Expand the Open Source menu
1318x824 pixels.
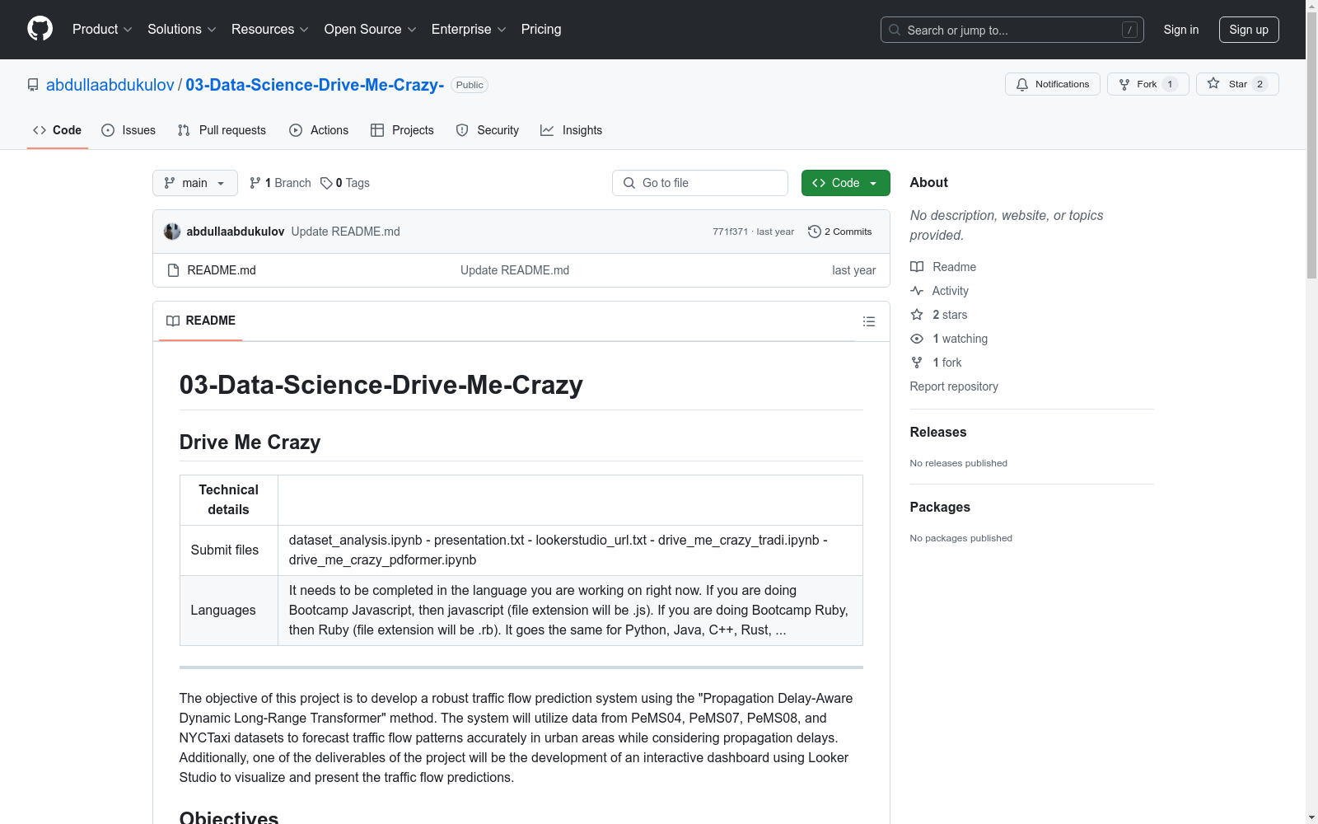(x=370, y=29)
